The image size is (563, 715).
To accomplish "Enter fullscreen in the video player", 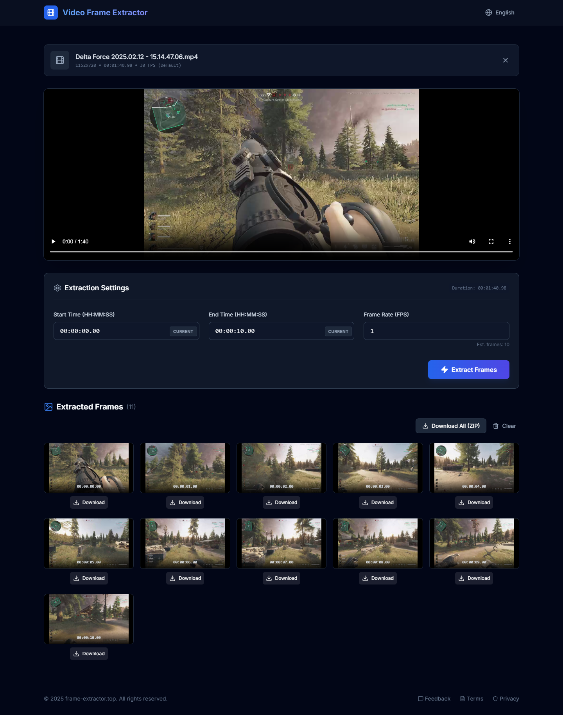I will (491, 241).
